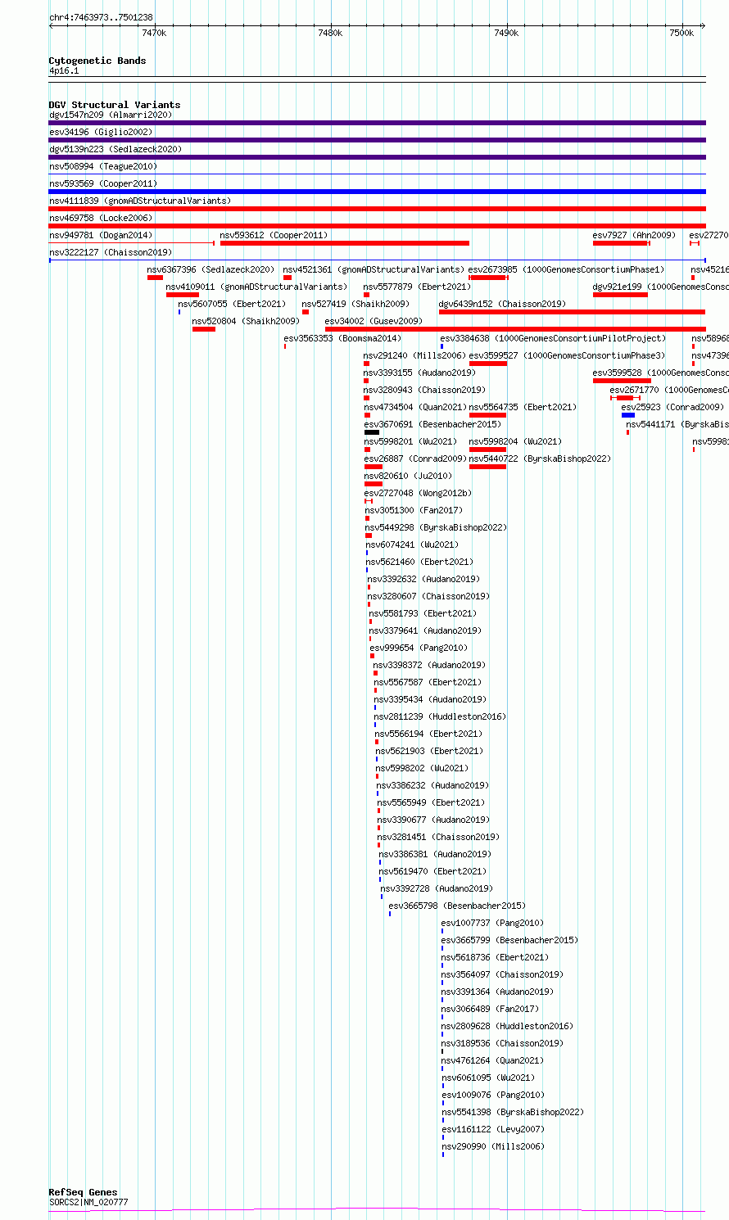Click esv3599527 1000GenomesConsortiumPhase3 label

coord(567,355)
